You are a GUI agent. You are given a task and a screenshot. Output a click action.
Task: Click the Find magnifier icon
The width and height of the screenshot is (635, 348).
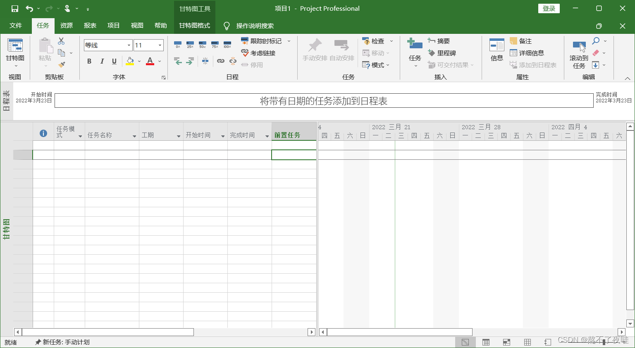[x=596, y=41]
